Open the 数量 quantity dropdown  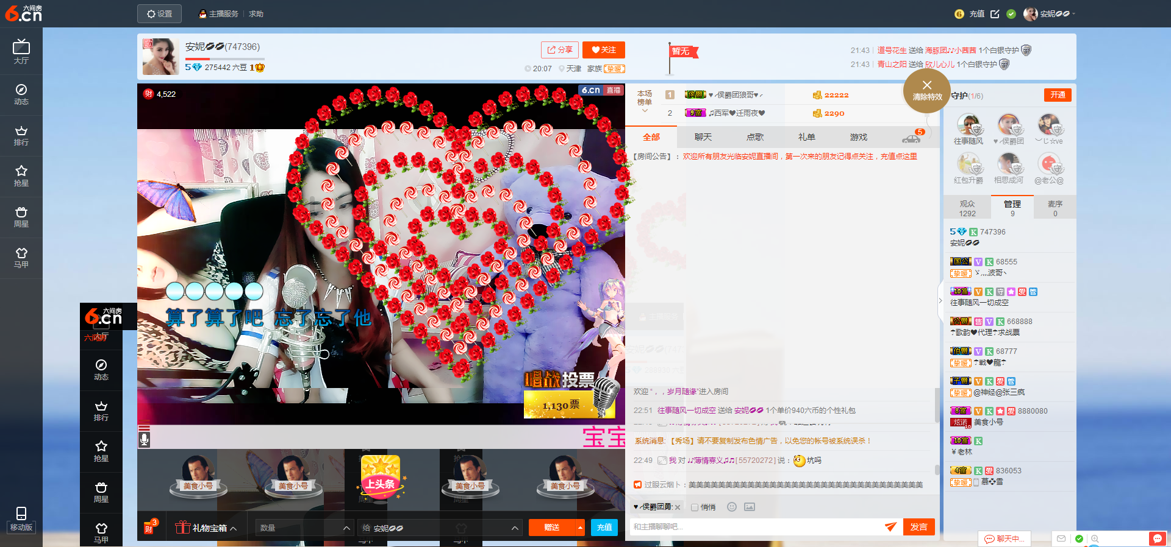(x=304, y=528)
